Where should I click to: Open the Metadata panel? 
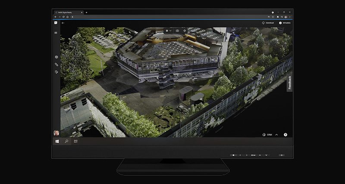[x=285, y=23]
